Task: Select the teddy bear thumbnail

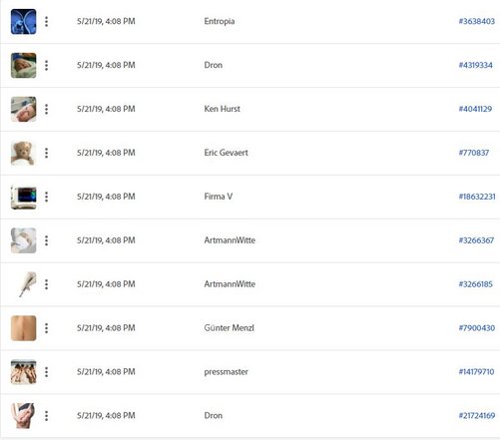Action: pos(23,153)
